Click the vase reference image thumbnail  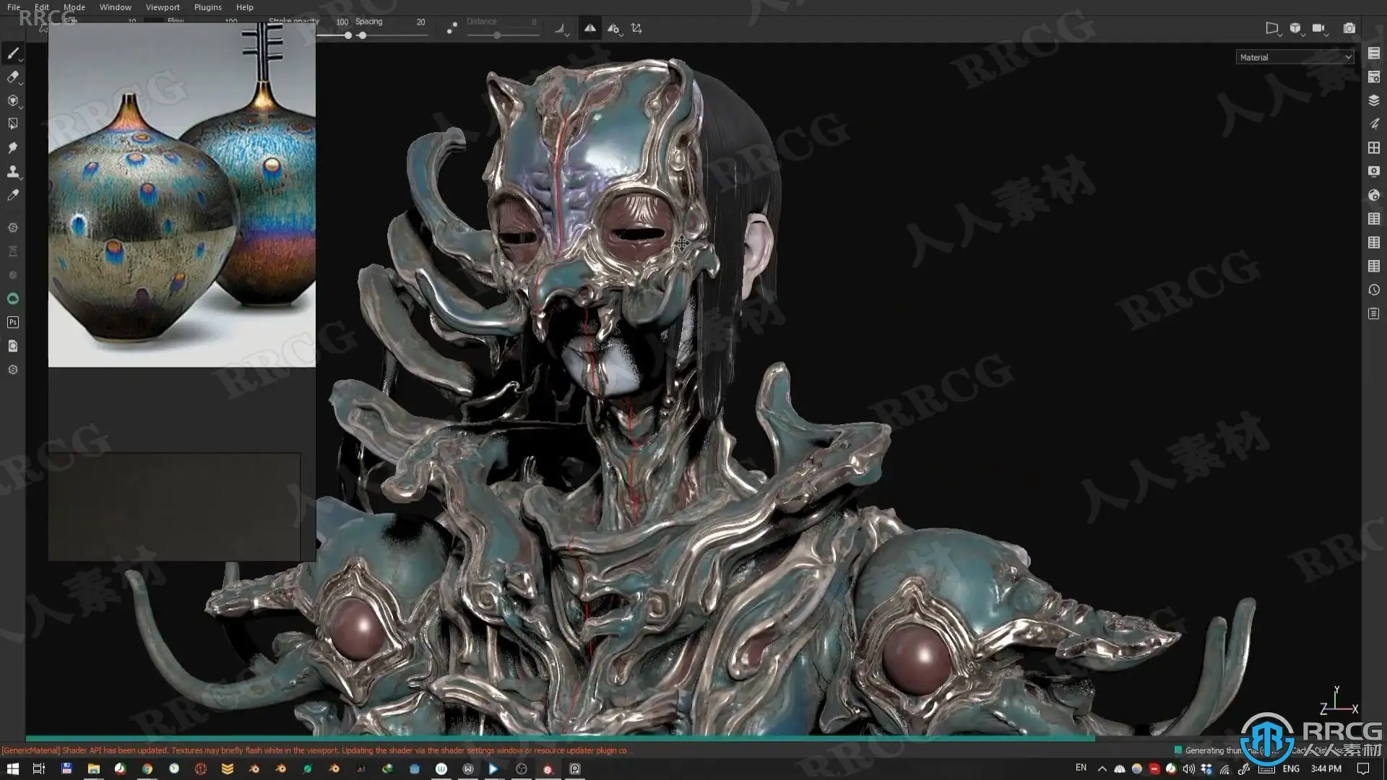coord(182,195)
